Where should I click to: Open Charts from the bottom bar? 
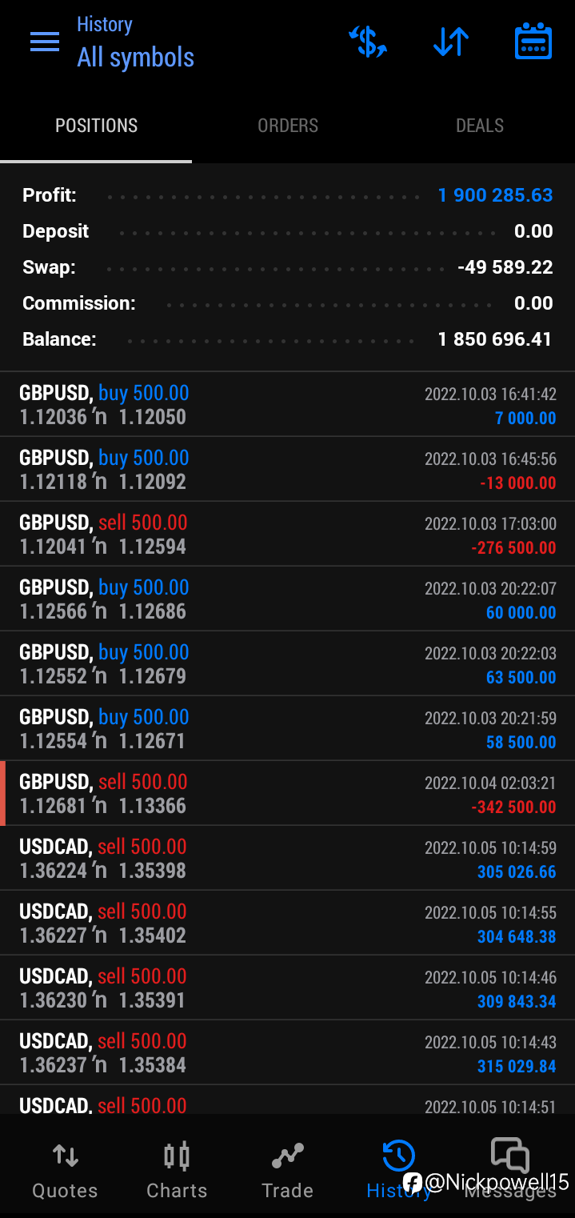tap(177, 1169)
